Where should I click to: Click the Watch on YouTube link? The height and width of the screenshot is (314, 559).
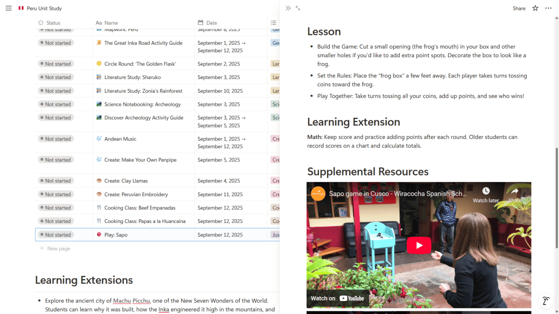click(337, 298)
